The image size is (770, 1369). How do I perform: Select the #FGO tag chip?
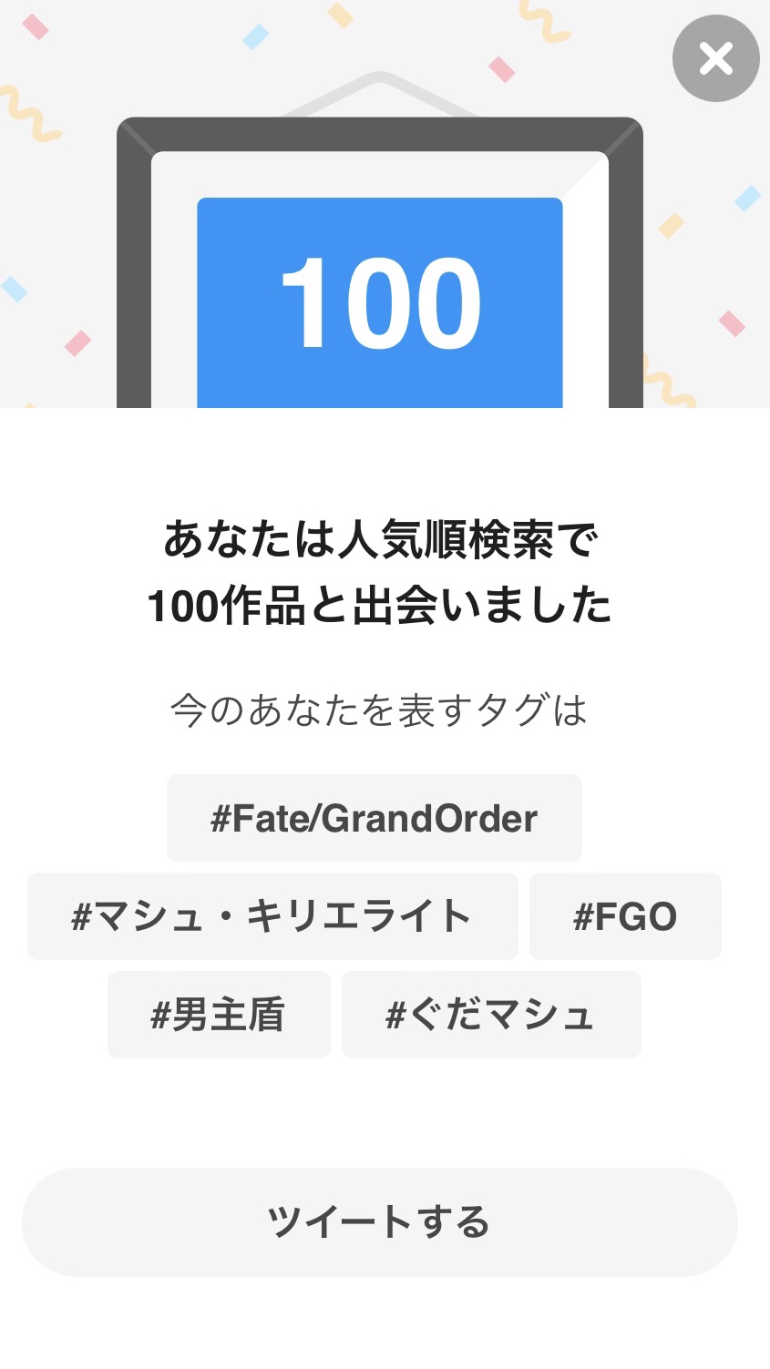(625, 916)
